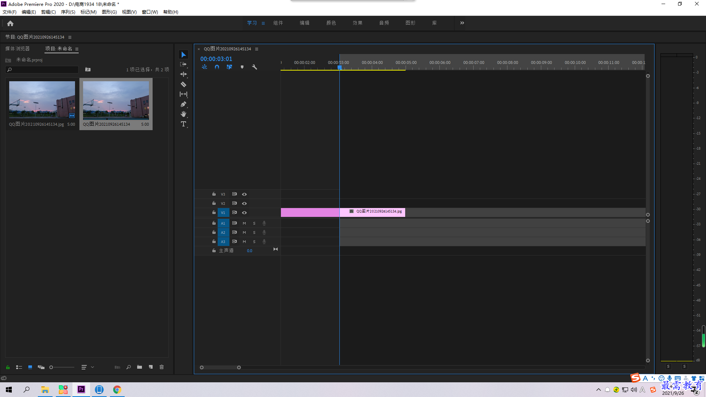Click the timecode 00:00:03:01
The image size is (706, 397).
(216, 59)
